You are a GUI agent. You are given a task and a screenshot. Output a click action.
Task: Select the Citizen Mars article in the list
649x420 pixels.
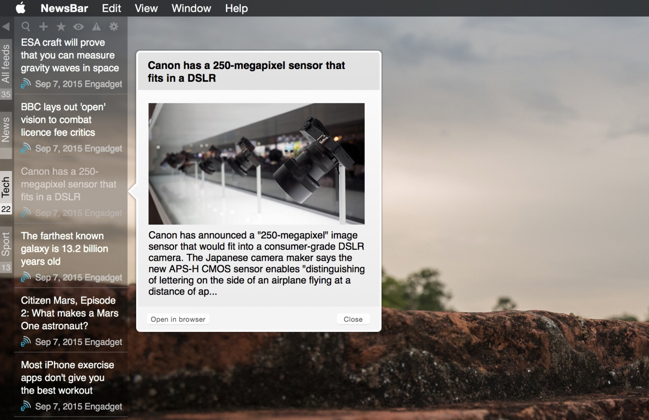69,313
